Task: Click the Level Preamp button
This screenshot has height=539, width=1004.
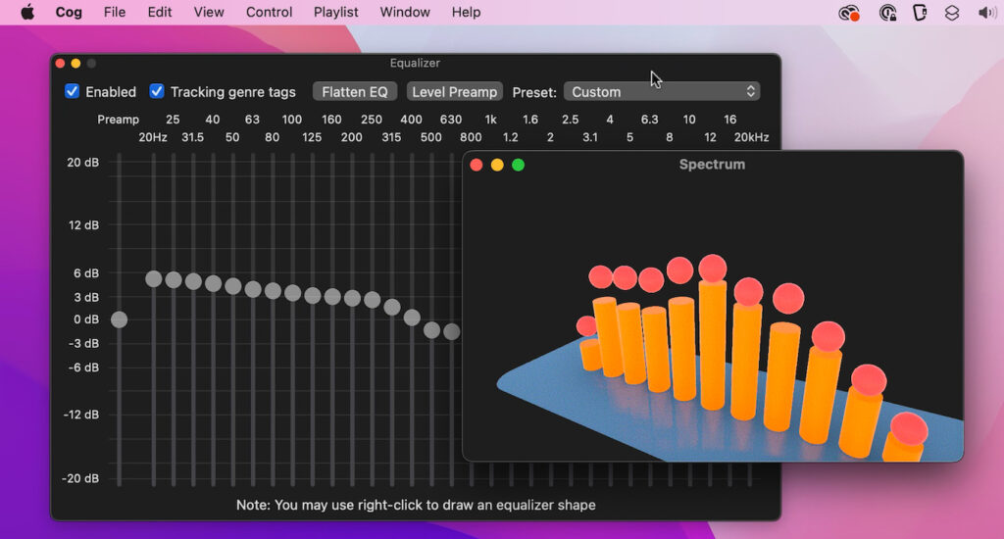Action: (455, 91)
